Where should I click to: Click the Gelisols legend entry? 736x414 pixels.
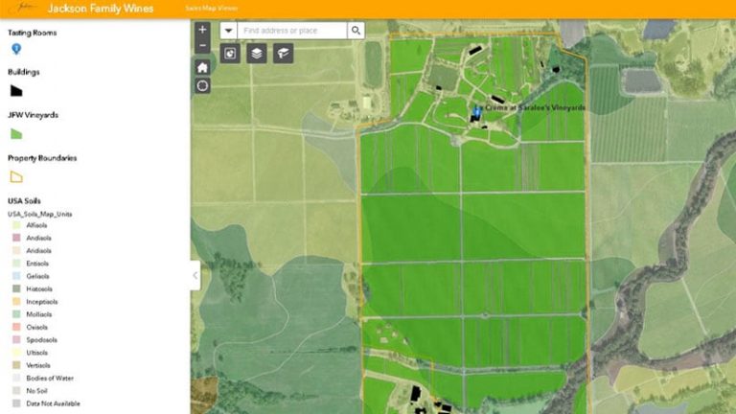point(37,276)
